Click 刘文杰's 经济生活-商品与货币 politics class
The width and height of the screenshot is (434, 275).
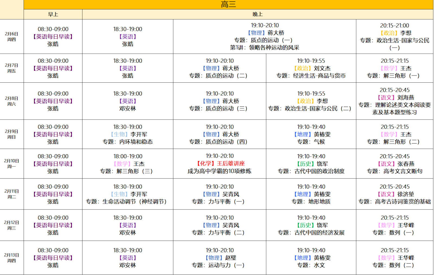(311, 68)
